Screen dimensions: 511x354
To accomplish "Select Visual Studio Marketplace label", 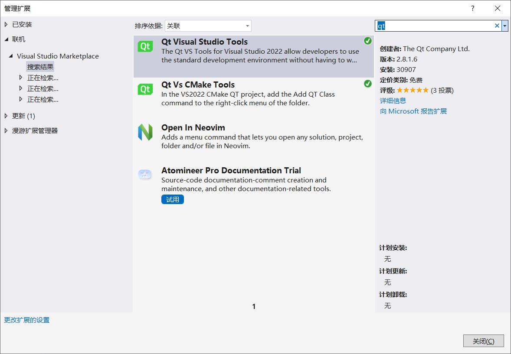I will point(58,56).
